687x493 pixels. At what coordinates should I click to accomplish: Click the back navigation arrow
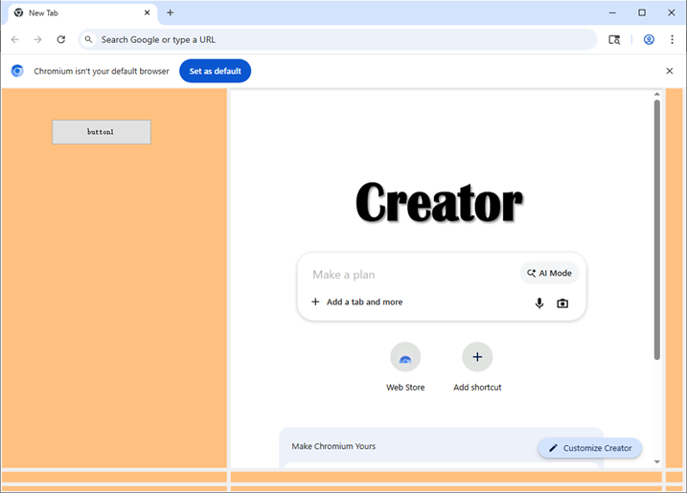(x=15, y=40)
